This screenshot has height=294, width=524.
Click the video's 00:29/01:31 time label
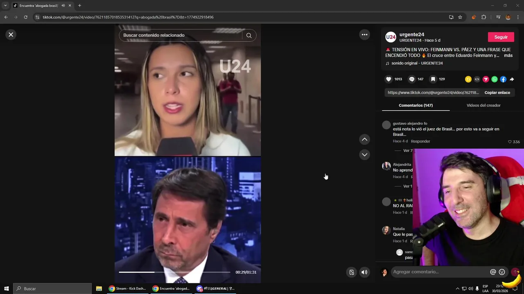coord(246,272)
